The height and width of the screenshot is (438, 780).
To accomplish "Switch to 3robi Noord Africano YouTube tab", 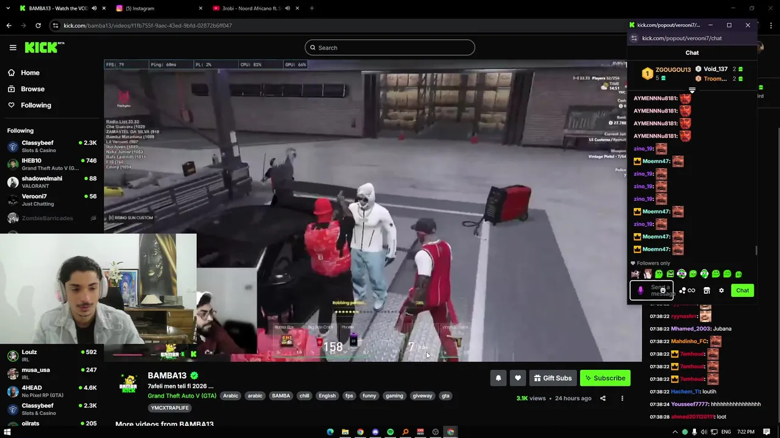I will point(256,8).
